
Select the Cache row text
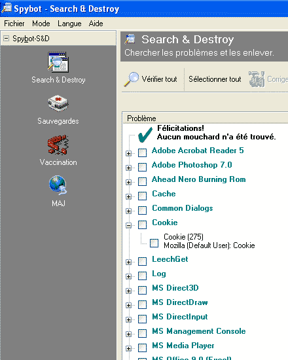[164, 194]
